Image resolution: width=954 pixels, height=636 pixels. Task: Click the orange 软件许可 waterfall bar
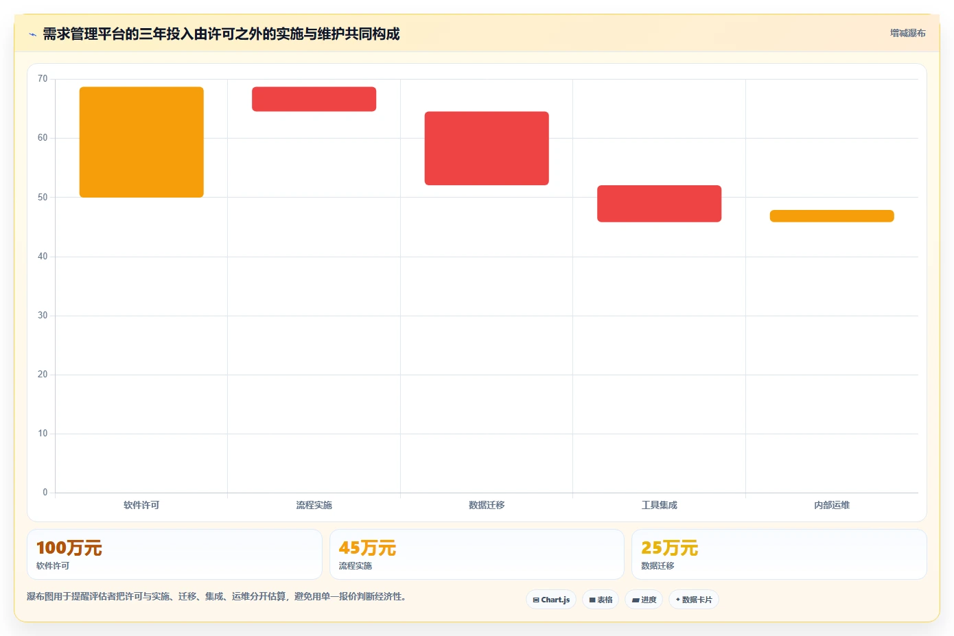pyautogui.click(x=141, y=142)
